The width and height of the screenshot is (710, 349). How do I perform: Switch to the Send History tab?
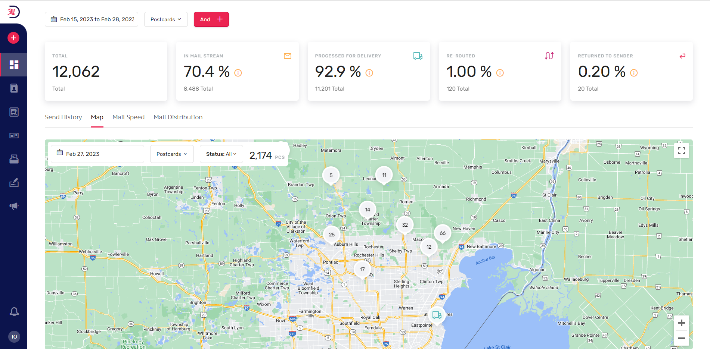[63, 117]
